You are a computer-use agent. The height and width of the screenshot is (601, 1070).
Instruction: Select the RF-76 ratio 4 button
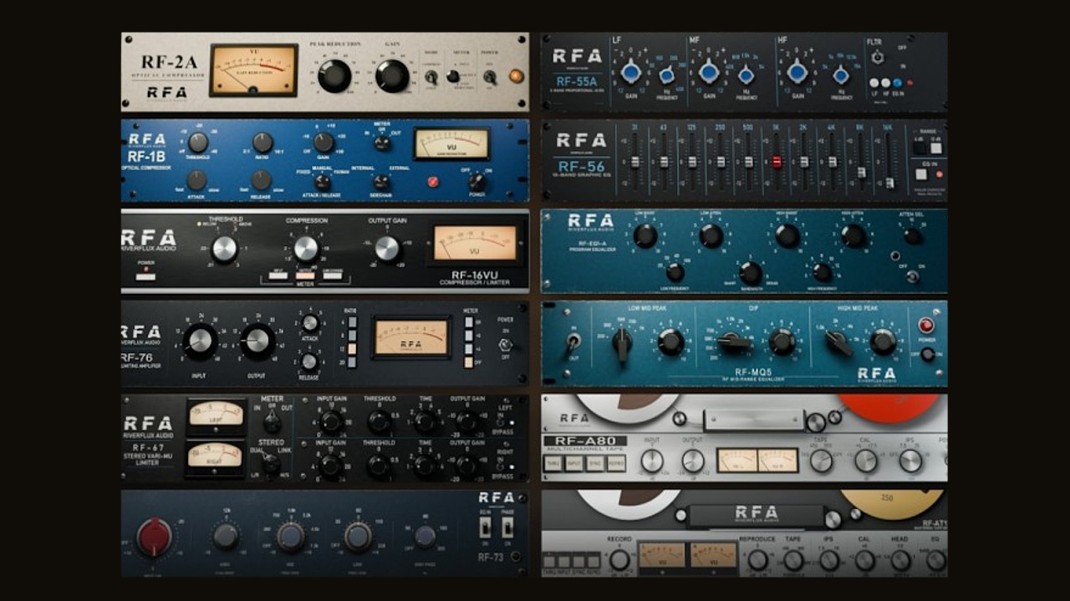[352, 322]
